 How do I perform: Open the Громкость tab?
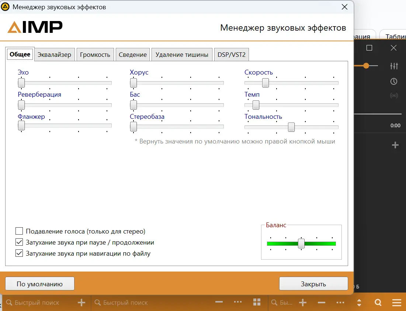pos(95,55)
